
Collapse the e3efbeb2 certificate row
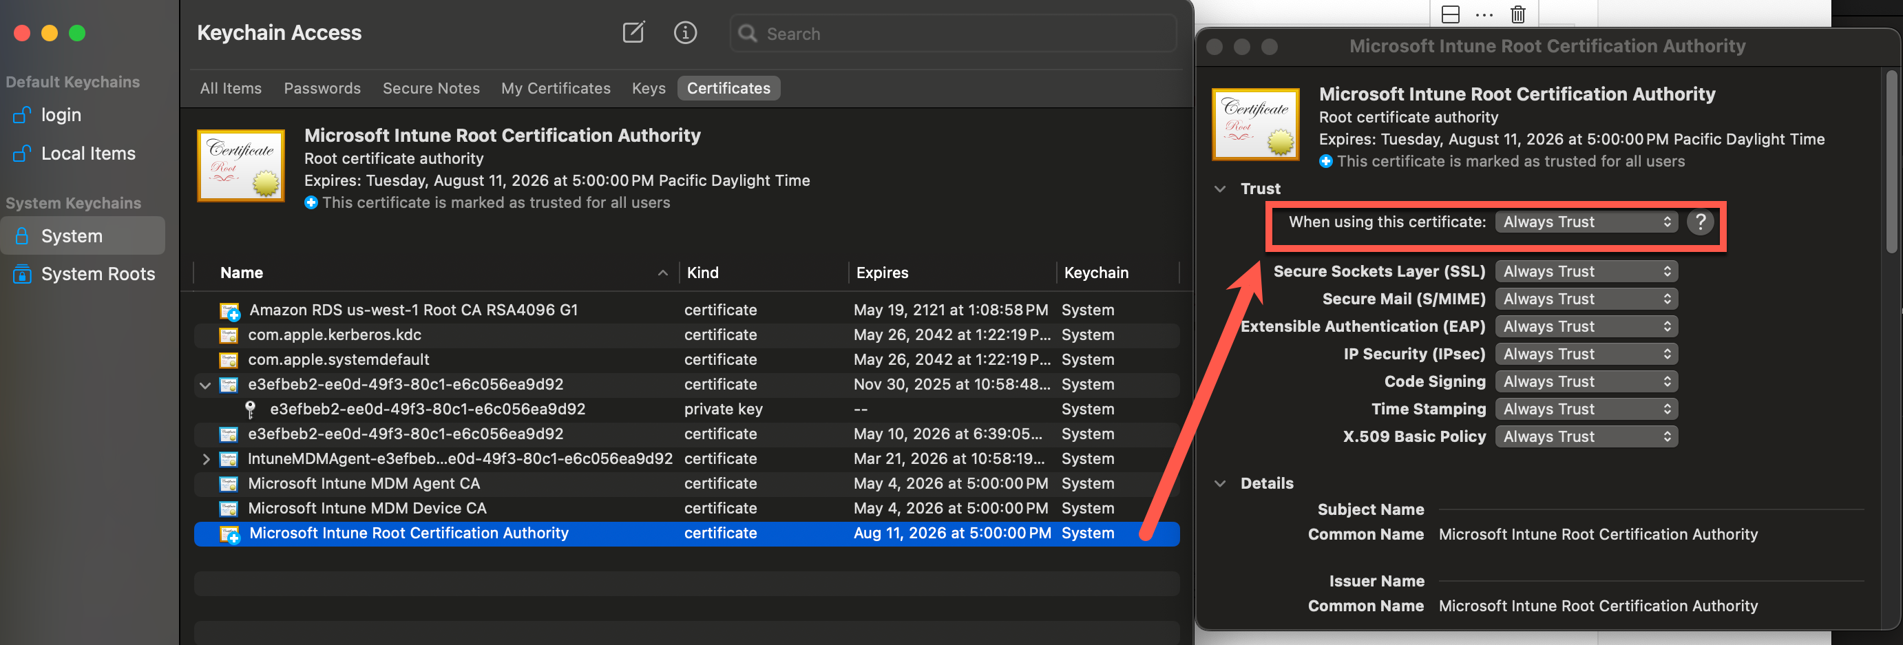[x=205, y=385]
